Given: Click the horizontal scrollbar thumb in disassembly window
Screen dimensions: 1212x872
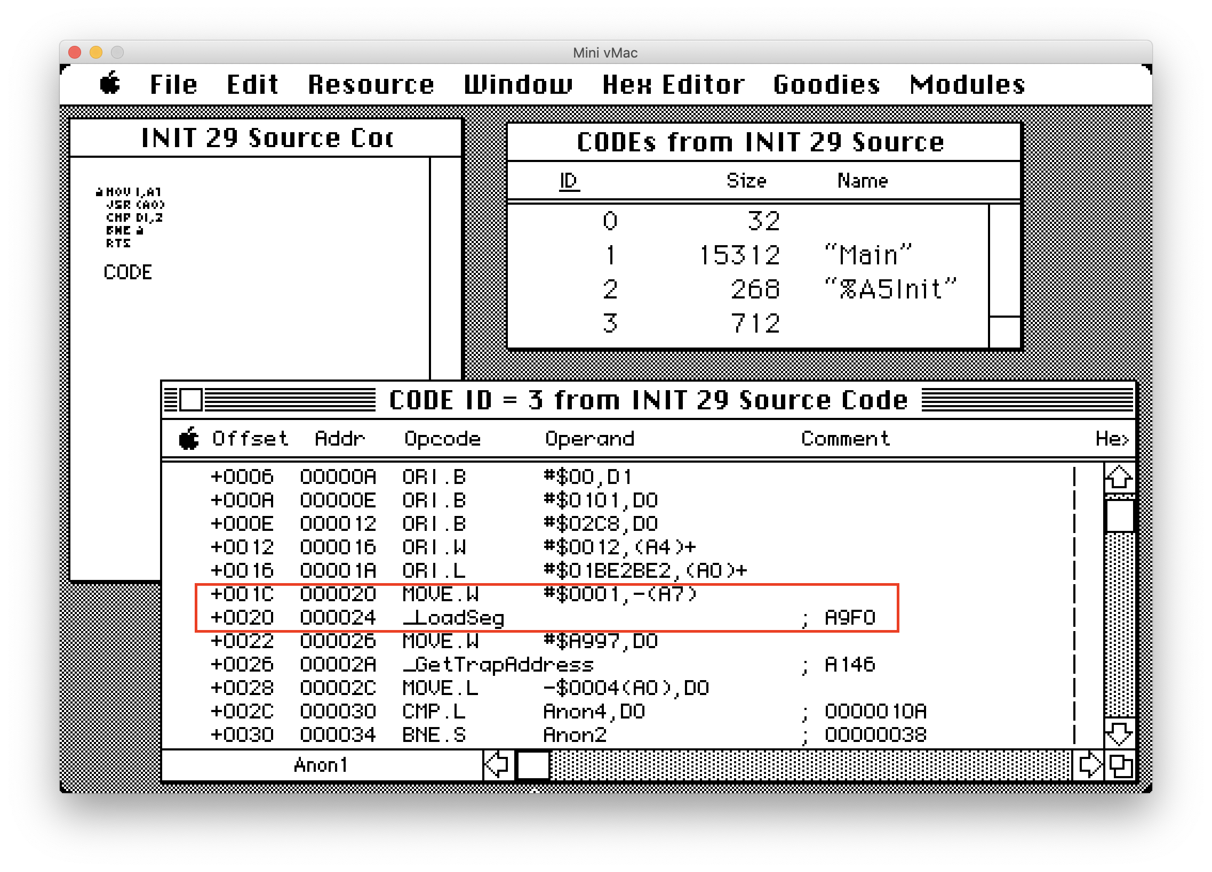Looking at the screenshot, I should pyautogui.click(x=533, y=765).
